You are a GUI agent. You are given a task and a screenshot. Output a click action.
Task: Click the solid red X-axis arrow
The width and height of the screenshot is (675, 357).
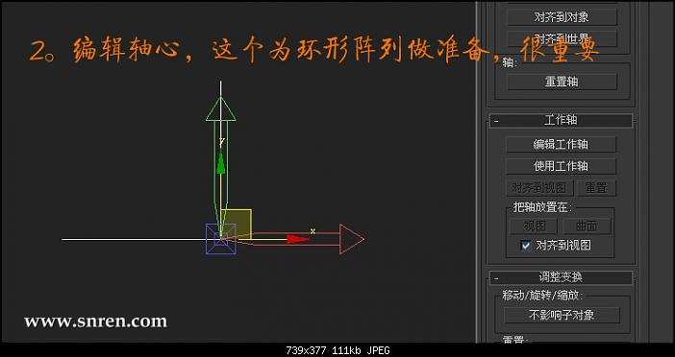[298, 239]
